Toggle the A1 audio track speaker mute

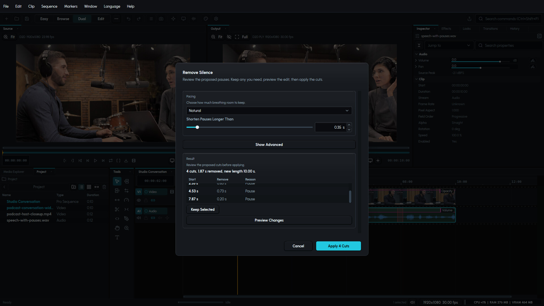pos(139,218)
